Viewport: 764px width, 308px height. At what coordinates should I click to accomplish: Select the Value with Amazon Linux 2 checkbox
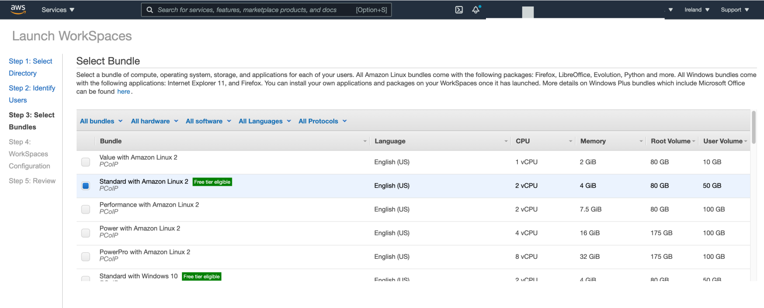(x=86, y=162)
